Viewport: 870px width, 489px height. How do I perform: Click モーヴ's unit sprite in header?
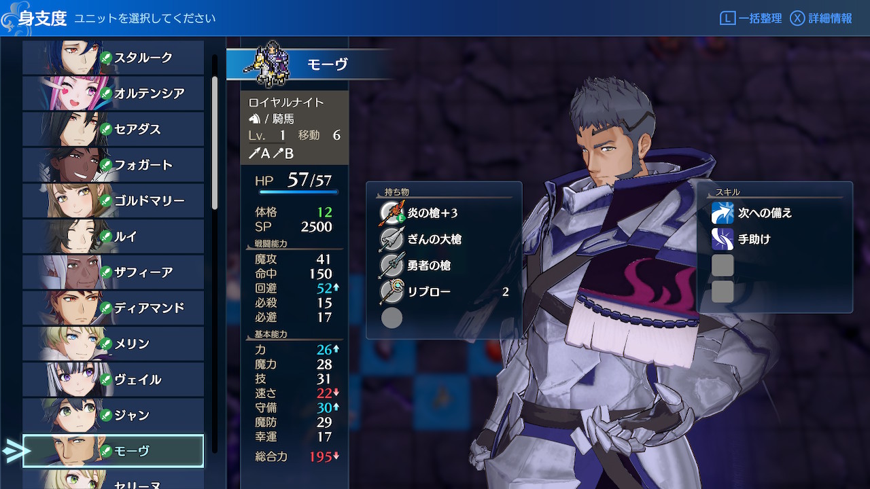[x=268, y=65]
